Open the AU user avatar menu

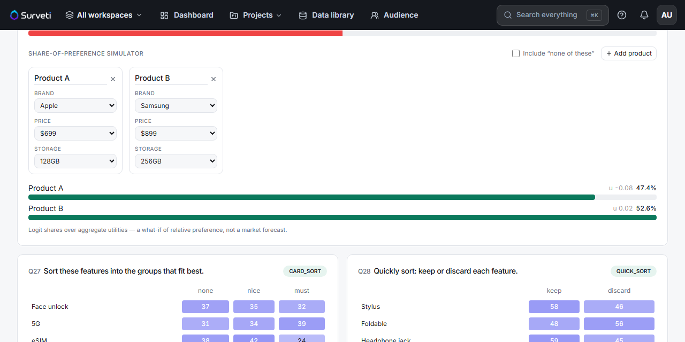tap(667, 15)
